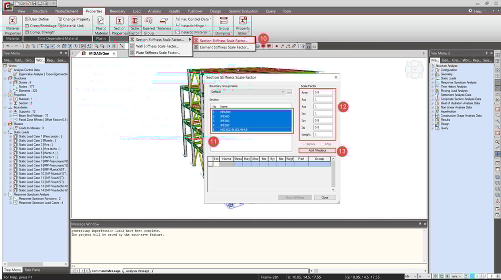
Task: Select Response Spectrum Analysis in Tree Menu 2
Action: (x=458, y=82)
